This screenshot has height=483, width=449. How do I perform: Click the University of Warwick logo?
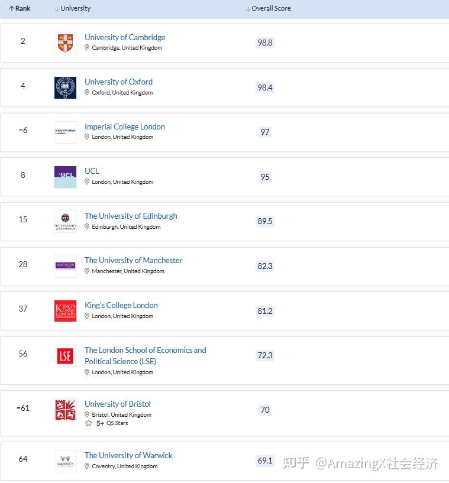(65, 461)
